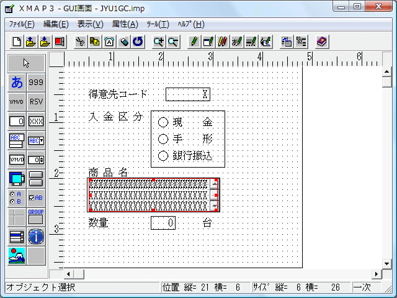397x298 pixels.
Task: Click the blue info circle tool
Action: (x=36, y=236)
